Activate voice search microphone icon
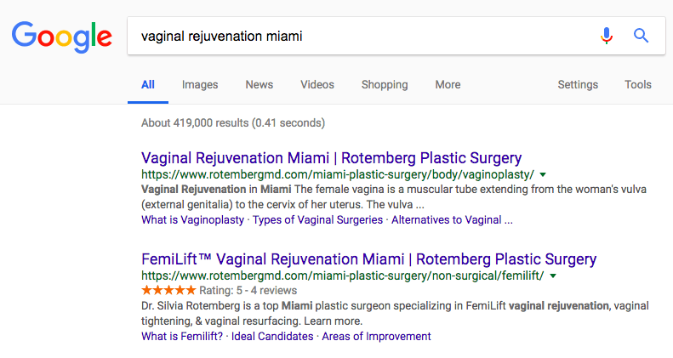This screenshot has height=358, width=673. pyautogui.click(x=606, y=36)
